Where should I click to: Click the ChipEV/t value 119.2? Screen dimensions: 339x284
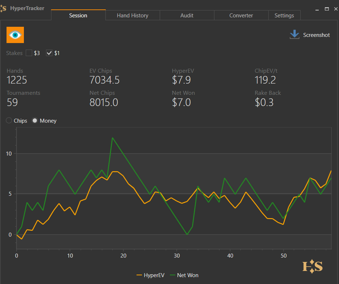265,80
